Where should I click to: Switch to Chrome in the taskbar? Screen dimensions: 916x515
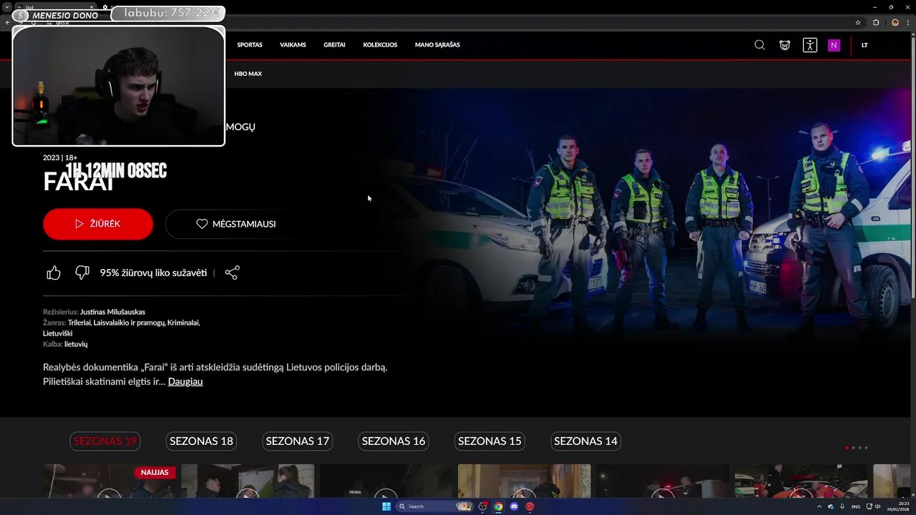coord(498,506)
